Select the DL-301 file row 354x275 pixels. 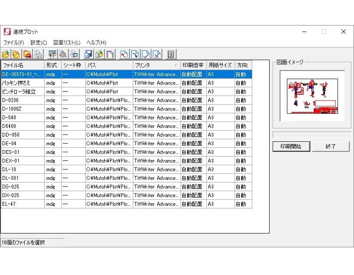point(126,178)
